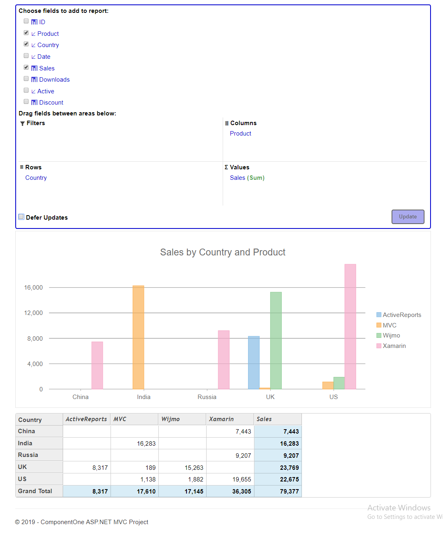Click the Values sigma icon
The image size is (443, 539).
click(x=226, y=167)
